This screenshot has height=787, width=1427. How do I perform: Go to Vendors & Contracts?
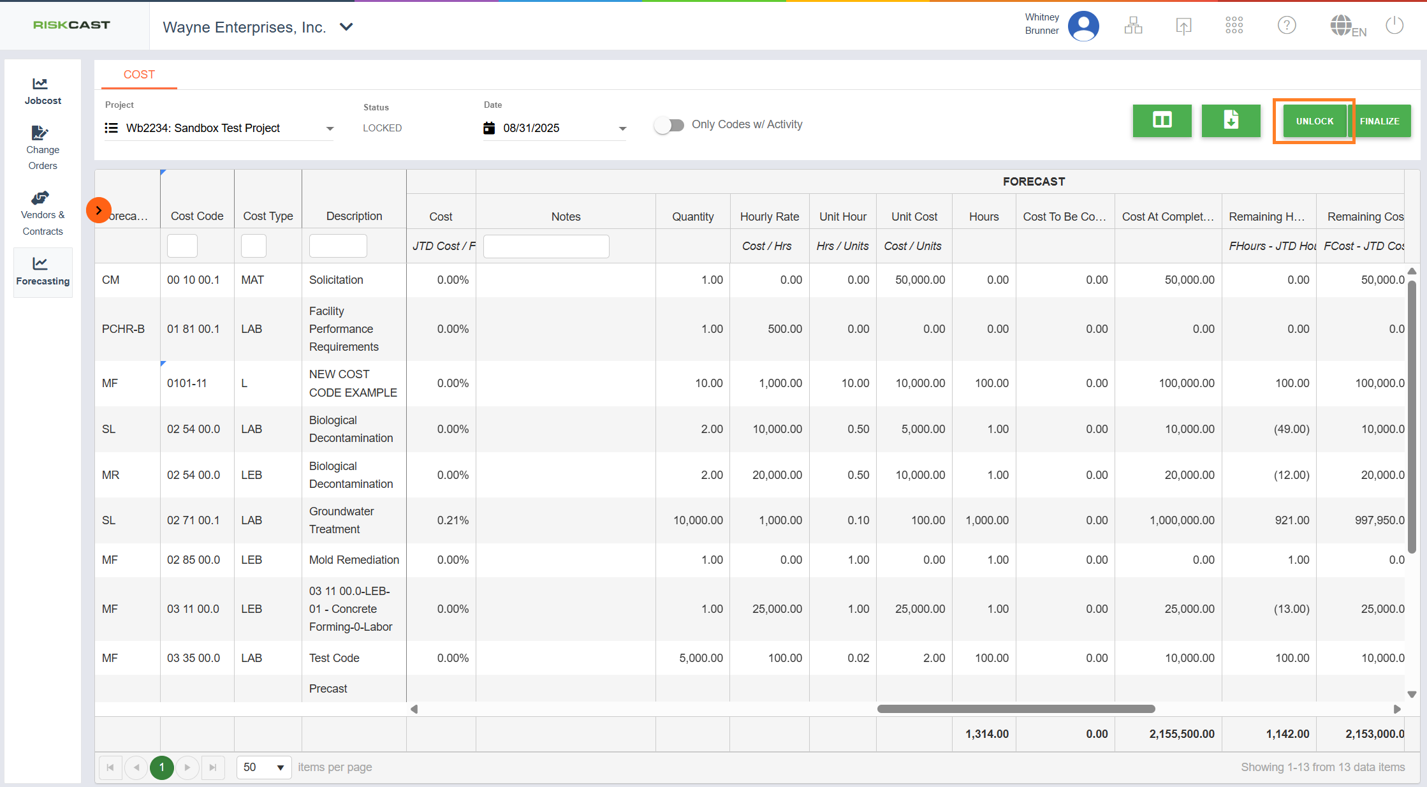(42, 214)
